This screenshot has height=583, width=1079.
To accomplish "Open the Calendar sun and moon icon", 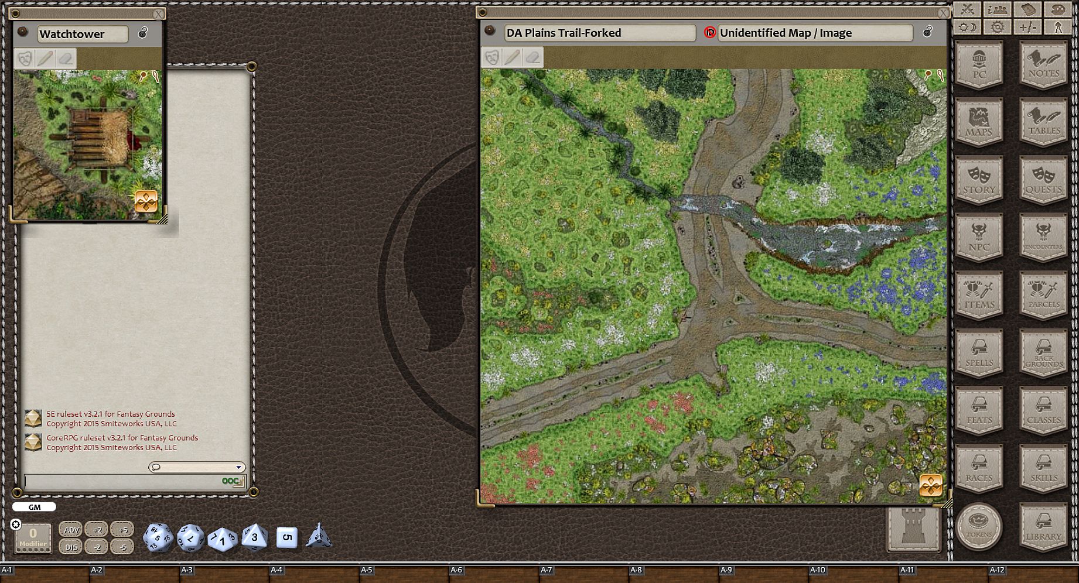I will pos(967,27).
